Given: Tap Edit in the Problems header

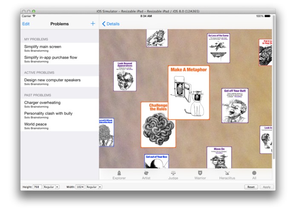Looking at the screenshot, I should (x=26, y=24).
